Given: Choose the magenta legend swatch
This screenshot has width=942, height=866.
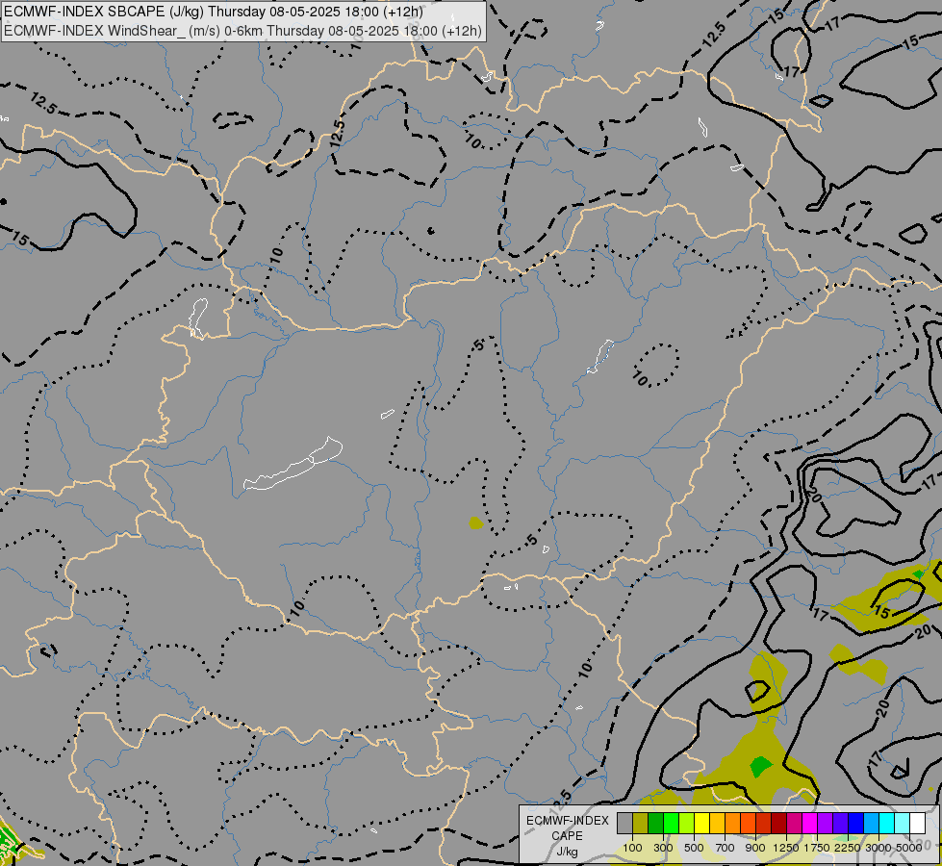Looking at the screenshot, I should tap(810, 823).
